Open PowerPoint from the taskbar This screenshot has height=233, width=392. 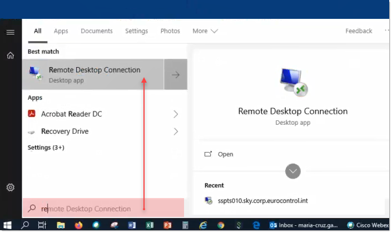point(167,226)
